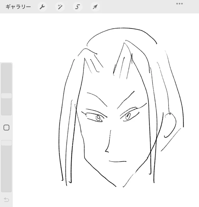
Task: Open the Adjustments magic wand menu
Action: [60, 7]
